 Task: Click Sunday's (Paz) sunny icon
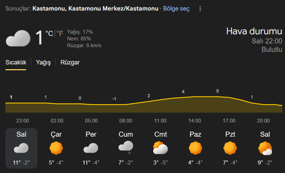(x=195, y=148)
